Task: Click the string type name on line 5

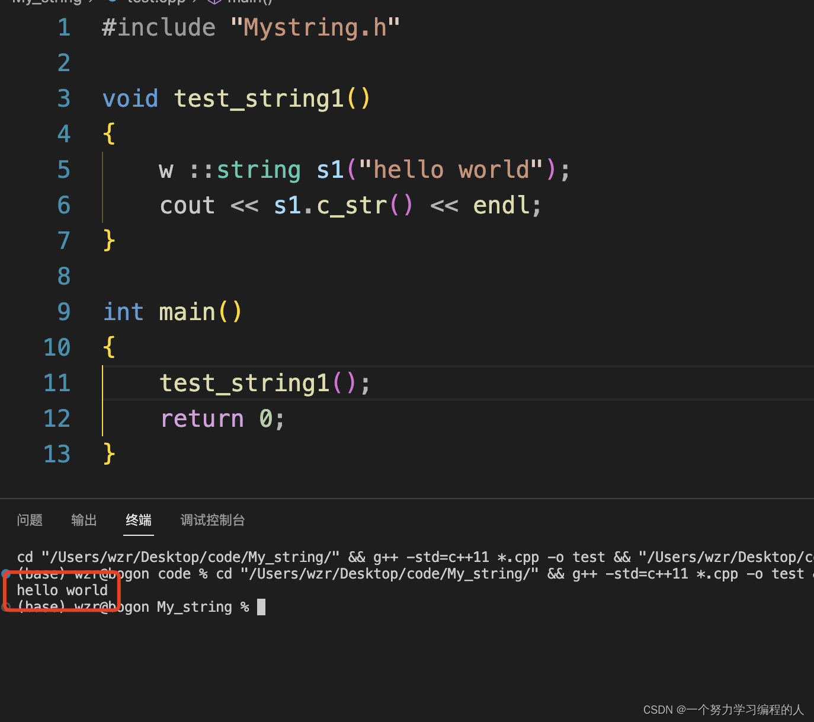Action: pos(259,170)
